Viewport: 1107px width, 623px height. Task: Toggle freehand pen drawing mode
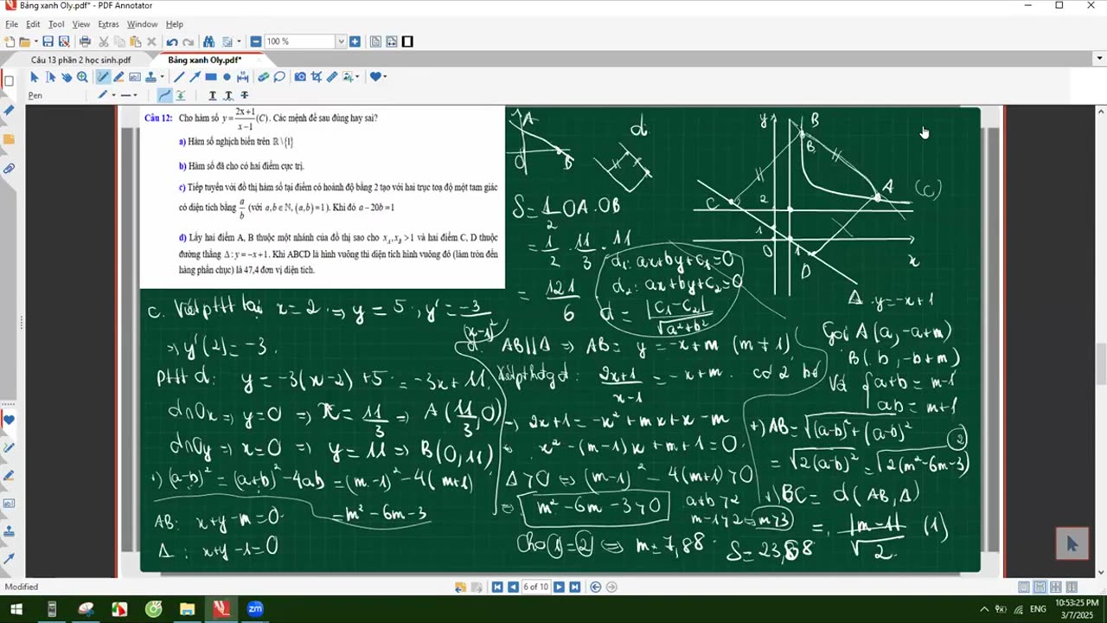point(165,95)
